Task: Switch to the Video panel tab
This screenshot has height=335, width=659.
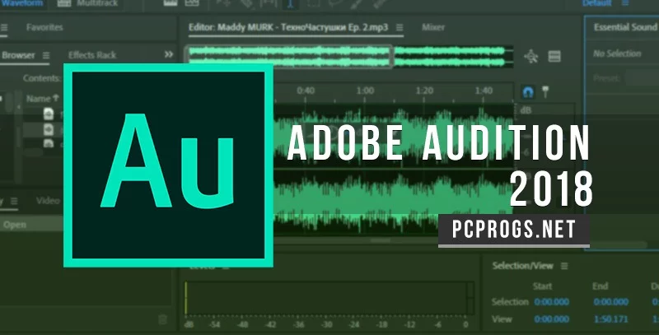Action: point(48,200)
